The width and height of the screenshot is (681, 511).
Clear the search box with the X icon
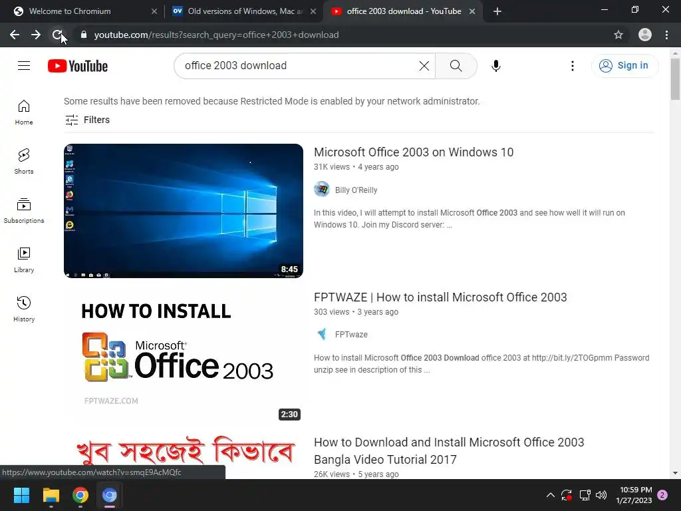(424, 66)
